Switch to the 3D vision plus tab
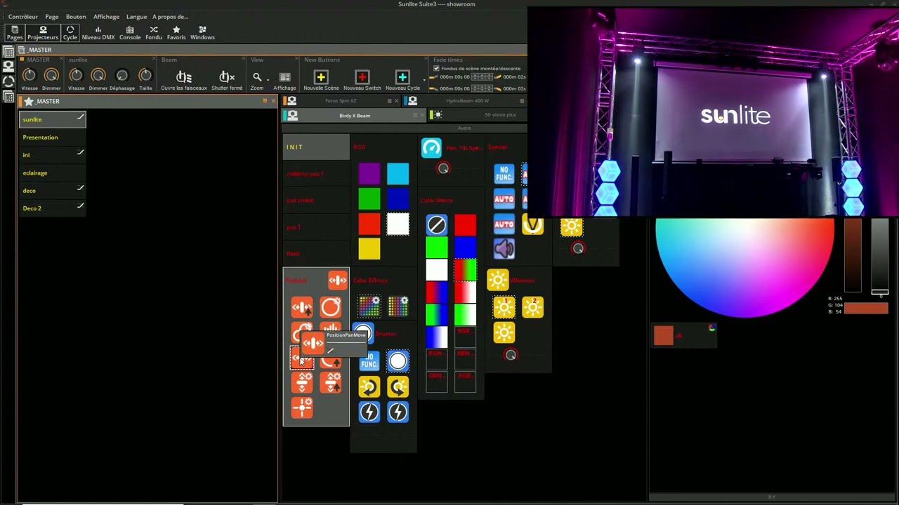 500,115
